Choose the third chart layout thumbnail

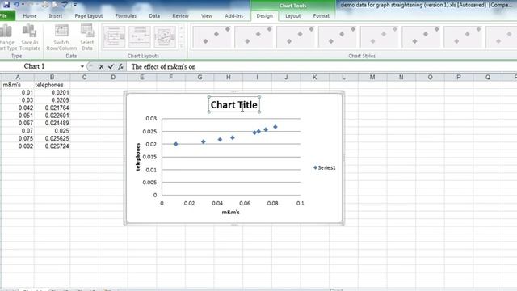tap(165, 37)
